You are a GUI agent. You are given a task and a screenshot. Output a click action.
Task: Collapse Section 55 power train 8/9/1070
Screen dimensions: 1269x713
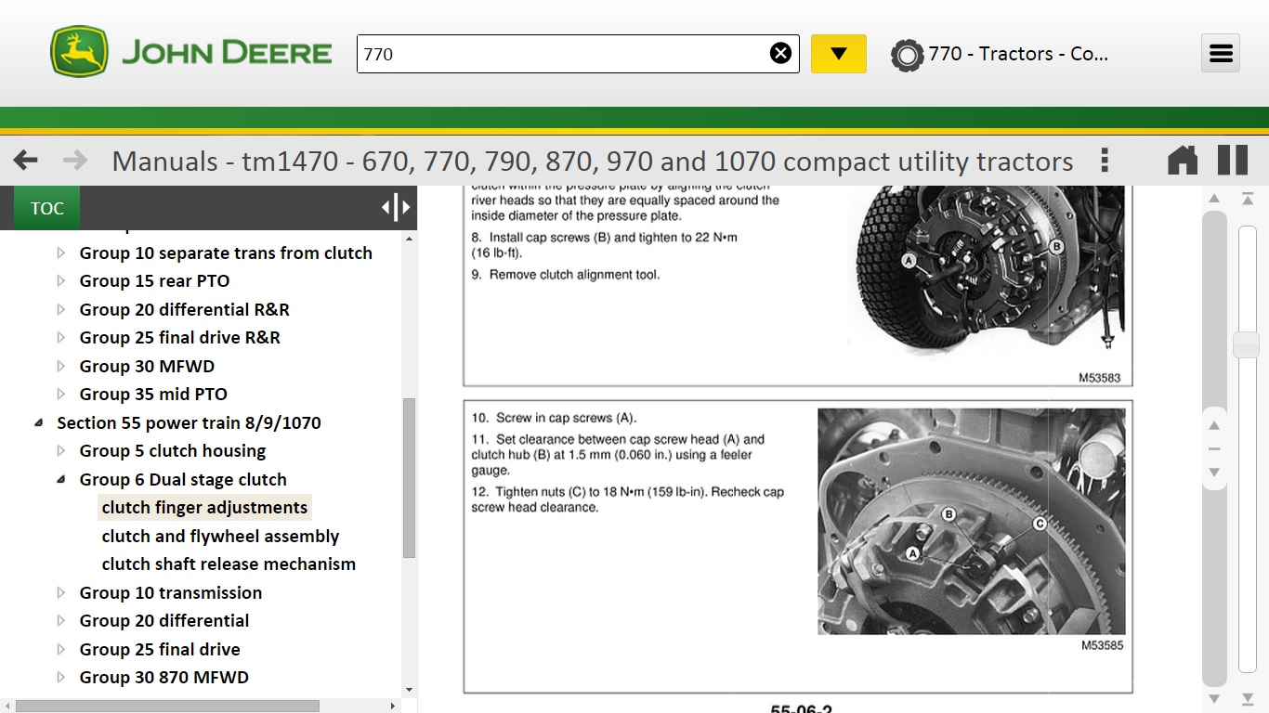pyautogui.click(x=38, y=423)
